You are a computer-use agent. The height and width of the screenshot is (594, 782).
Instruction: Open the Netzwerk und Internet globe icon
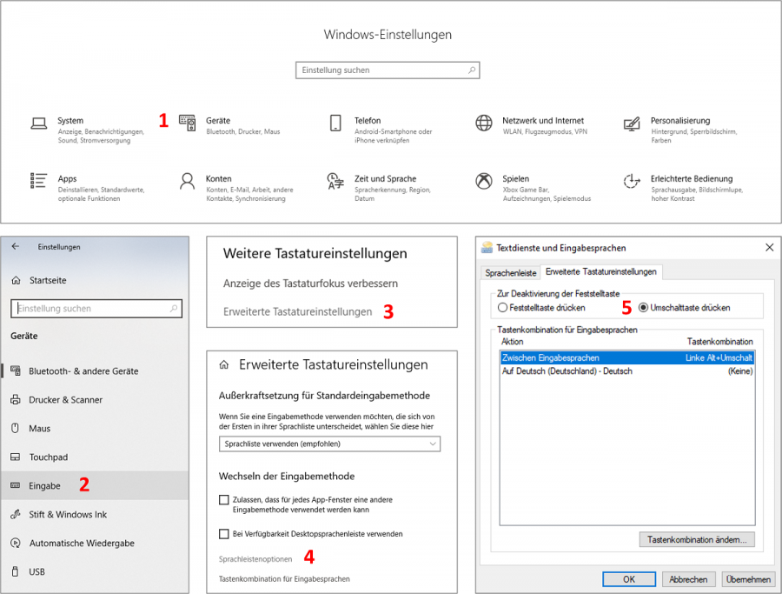[483, 123]
